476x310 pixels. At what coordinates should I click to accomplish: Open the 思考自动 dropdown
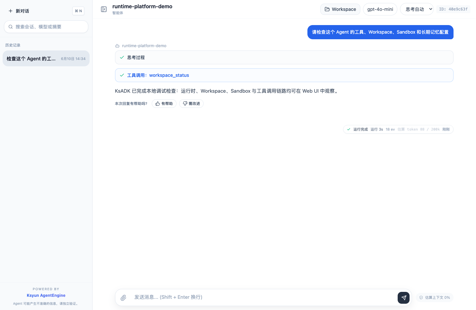417,9
